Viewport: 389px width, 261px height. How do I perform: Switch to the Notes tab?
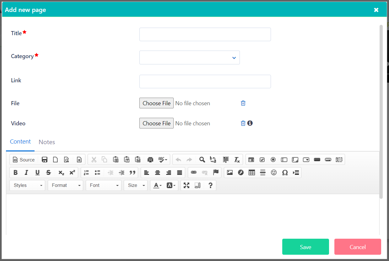click(47, 142)
